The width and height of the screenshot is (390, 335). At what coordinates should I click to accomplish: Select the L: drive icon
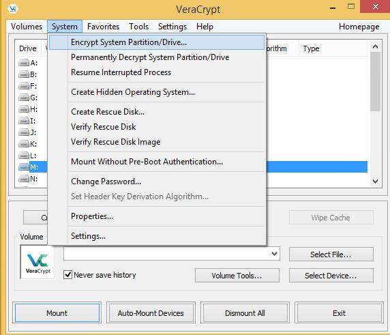pyautogui.click(x=24, y=156)
